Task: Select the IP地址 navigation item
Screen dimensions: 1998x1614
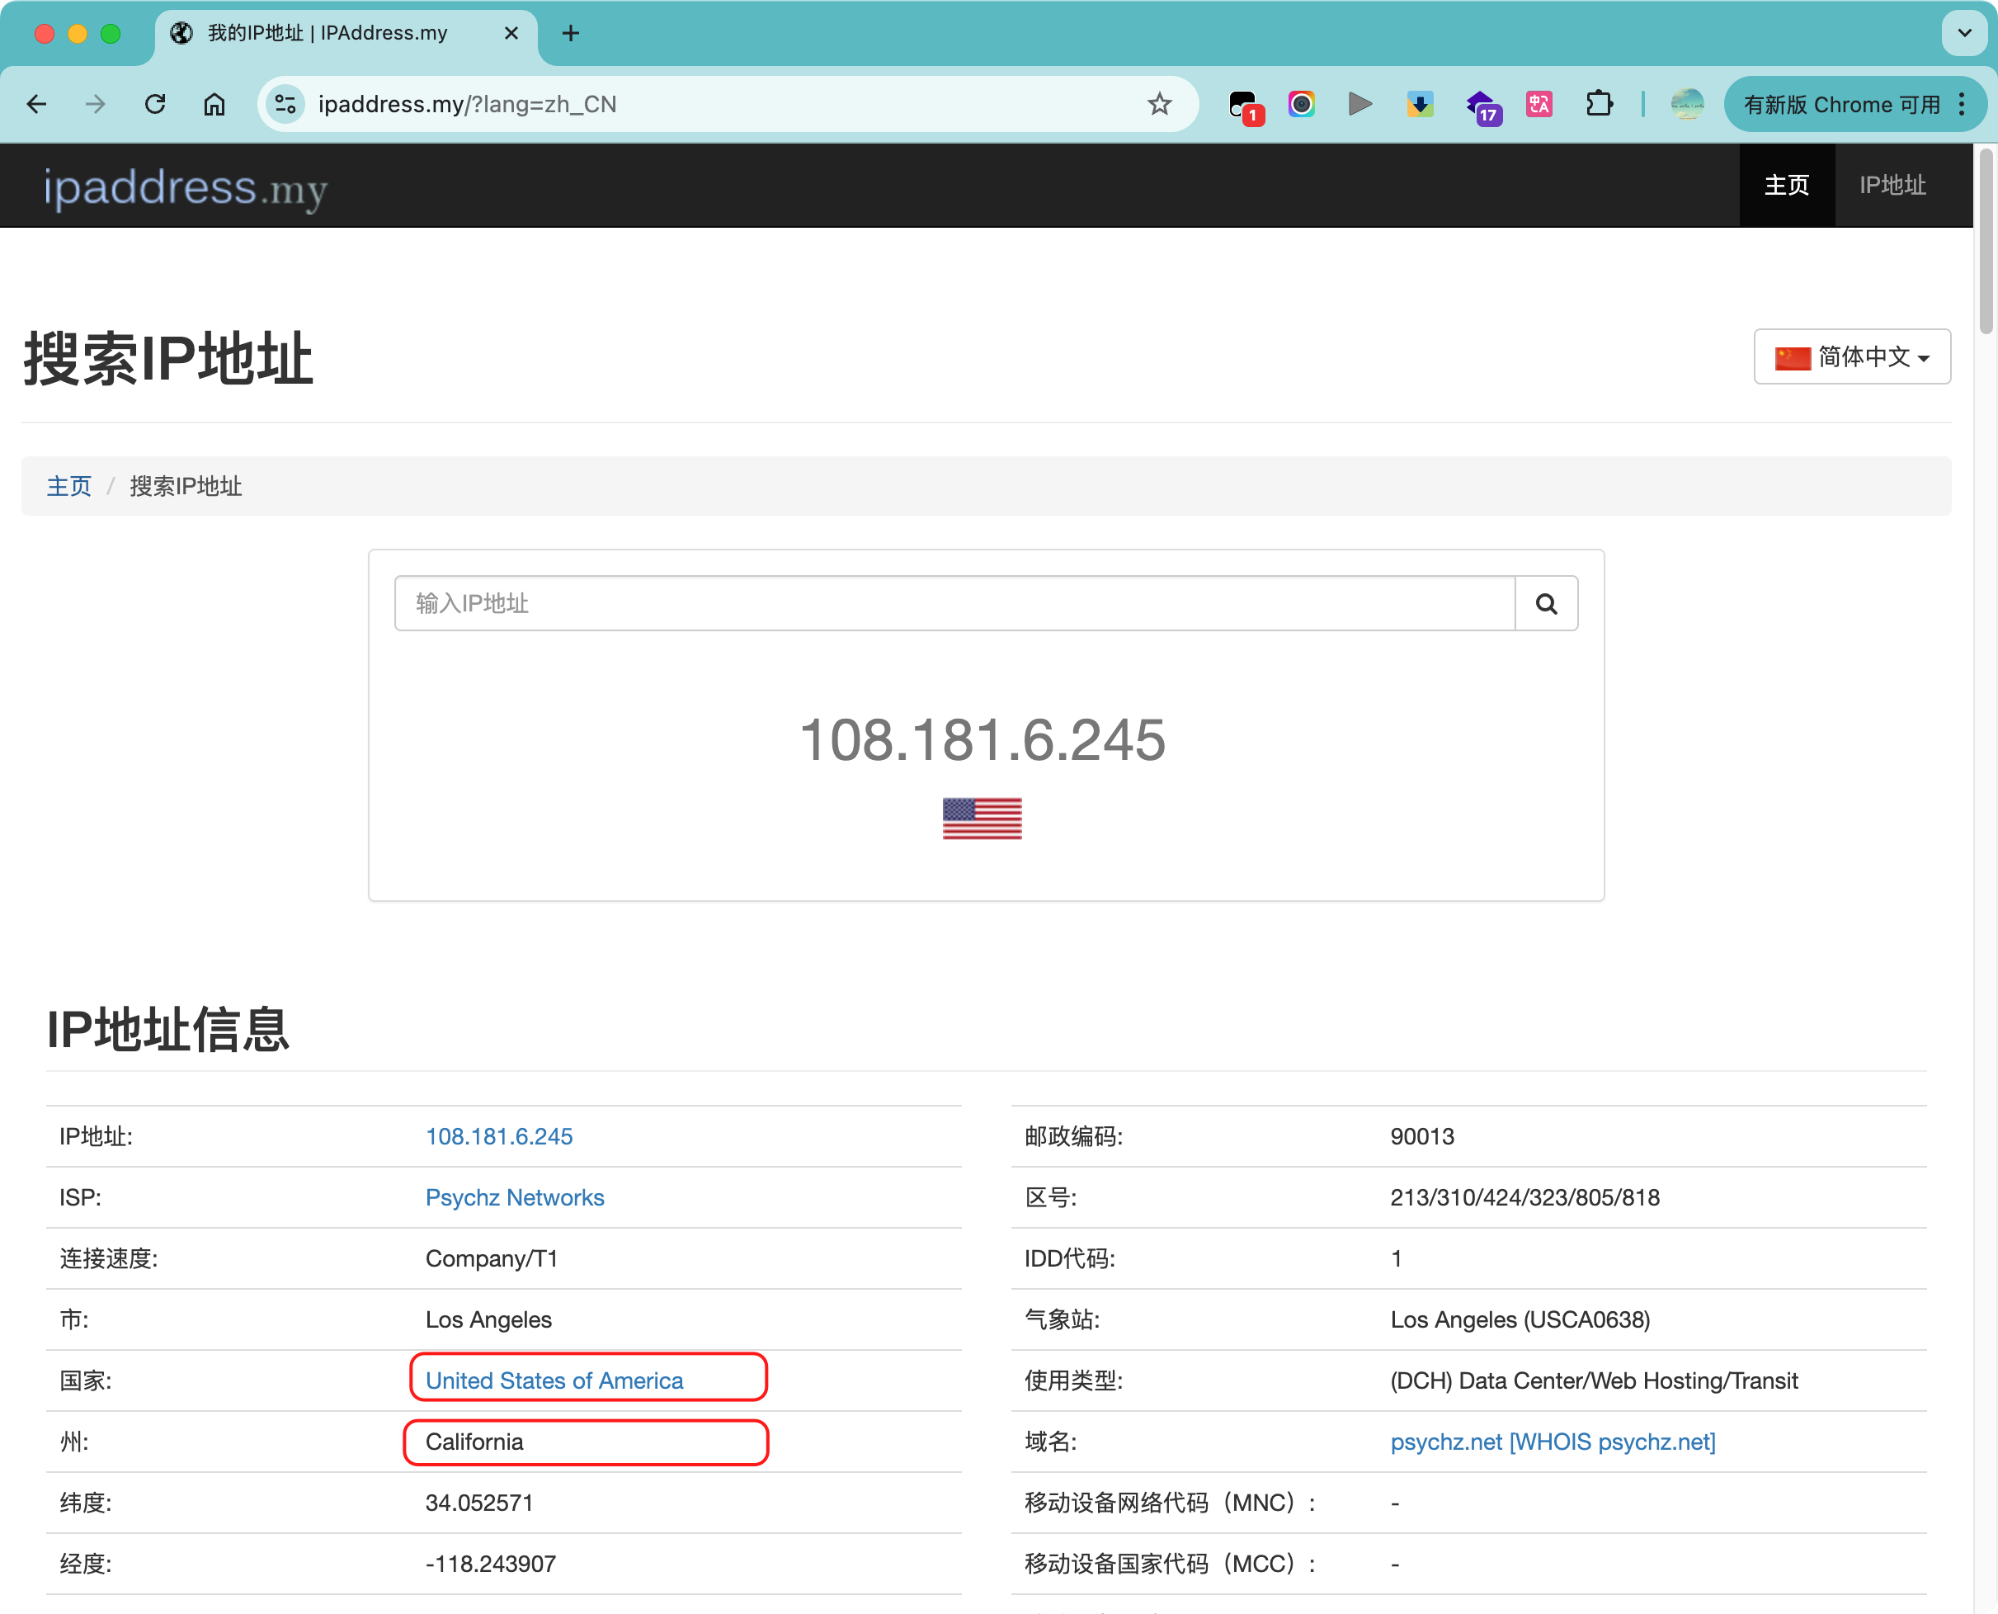Action: coord(1892,185)
